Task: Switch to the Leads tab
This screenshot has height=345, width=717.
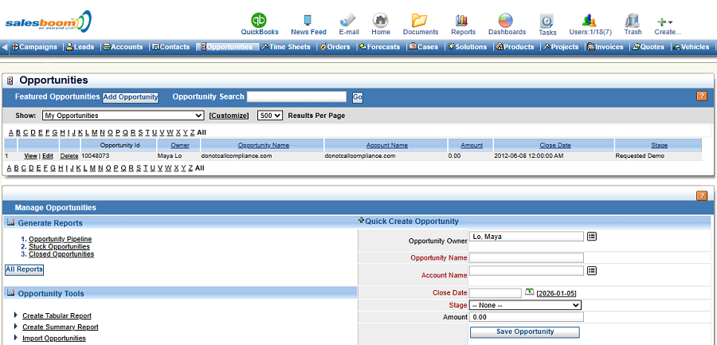Action: (80, 47)
